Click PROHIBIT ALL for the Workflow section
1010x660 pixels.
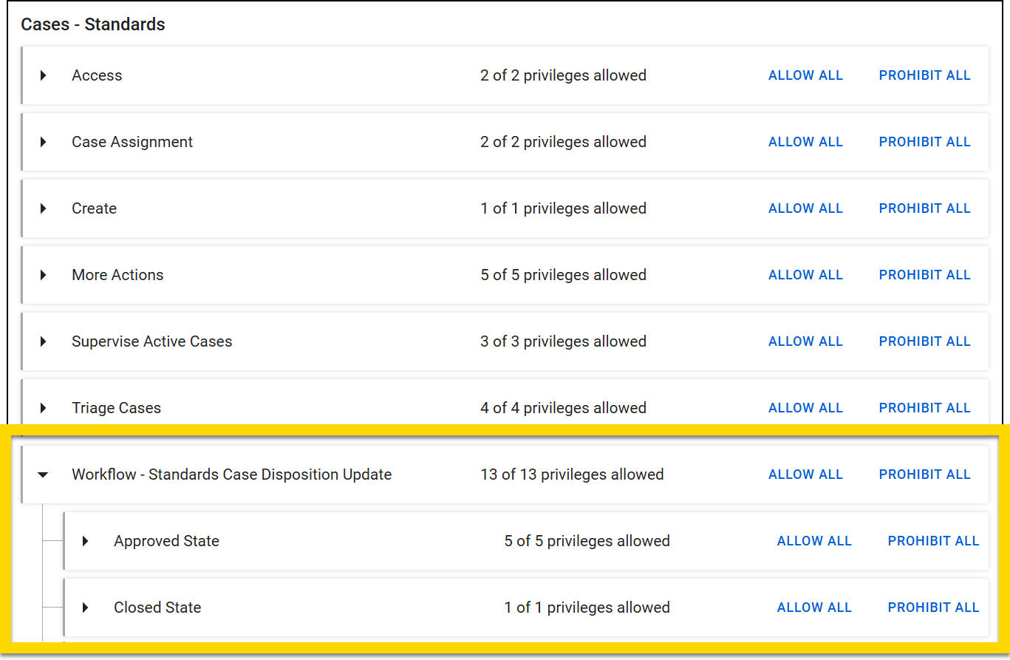pyautogui.click(x=924, y=474)
